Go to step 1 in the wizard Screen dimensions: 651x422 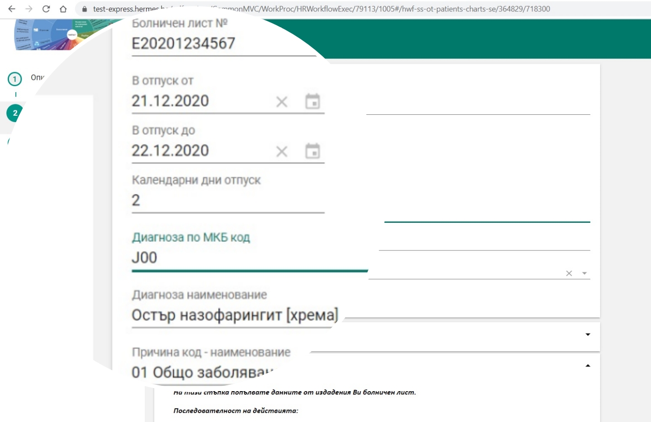(15, 79)
